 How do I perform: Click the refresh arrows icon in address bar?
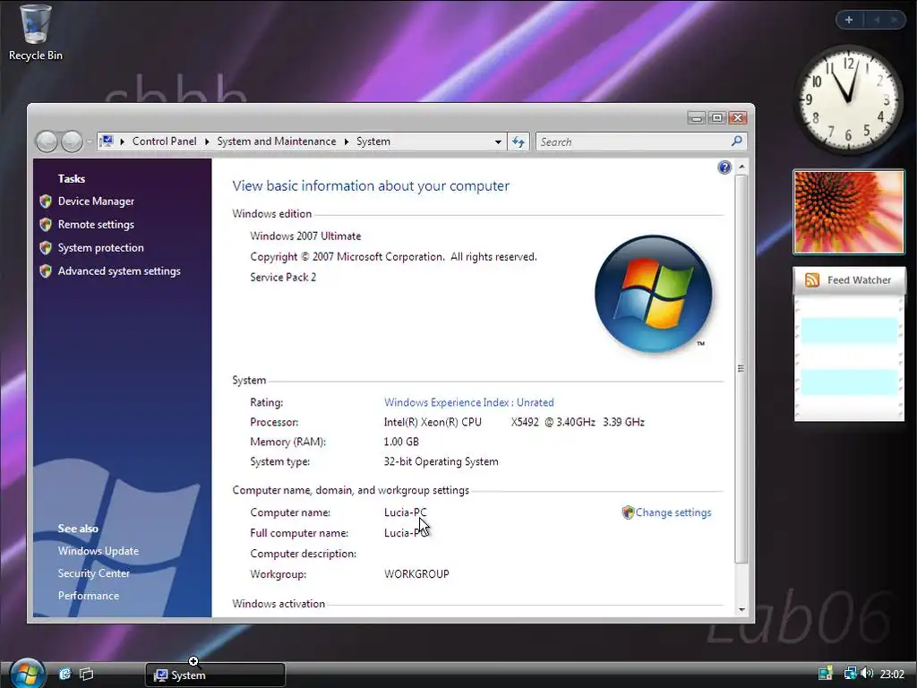518,142
